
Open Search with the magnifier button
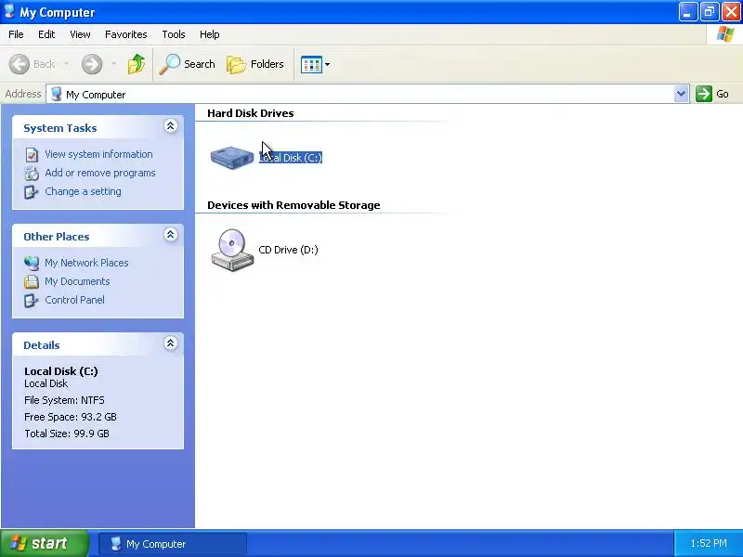187,64
